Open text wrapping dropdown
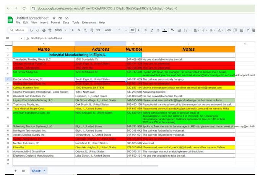This screenshot has height=175, width=260. coord(213,30)
